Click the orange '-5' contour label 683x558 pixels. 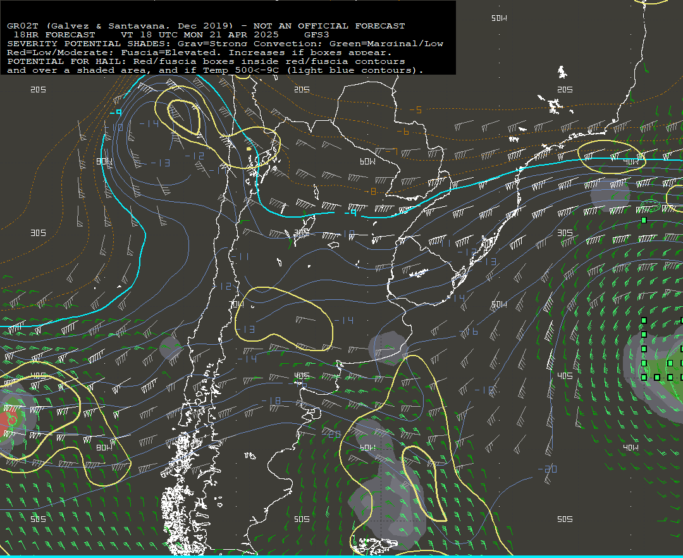coord(416,110)
